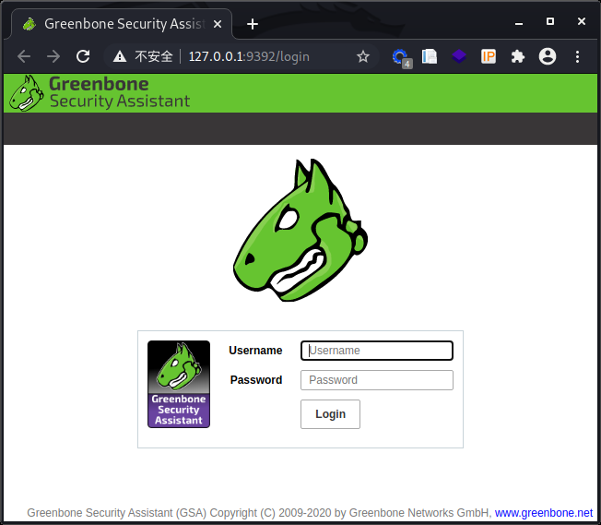Viewport: 601px width, 525px height.
Task: Click the Greenbone header logo icon
Action: pos(26,93)
